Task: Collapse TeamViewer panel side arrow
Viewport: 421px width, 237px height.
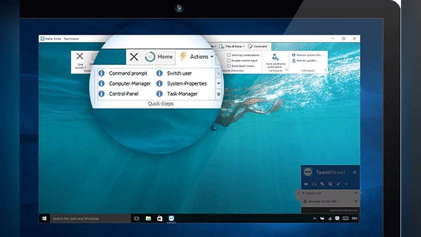Action: [298, 193]
